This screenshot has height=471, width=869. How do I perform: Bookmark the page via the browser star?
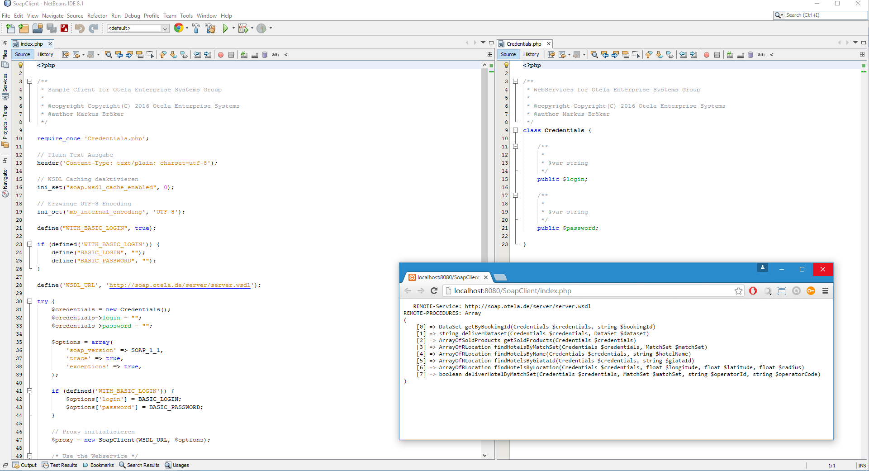click(738, 291)
